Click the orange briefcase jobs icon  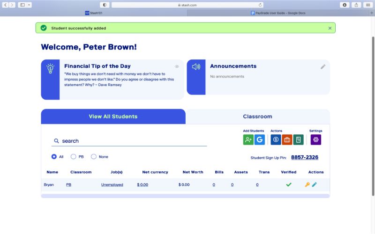pos(287,139)
